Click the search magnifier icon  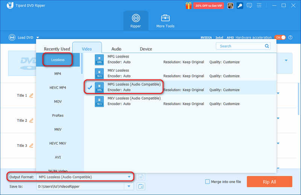coord(267,46)
